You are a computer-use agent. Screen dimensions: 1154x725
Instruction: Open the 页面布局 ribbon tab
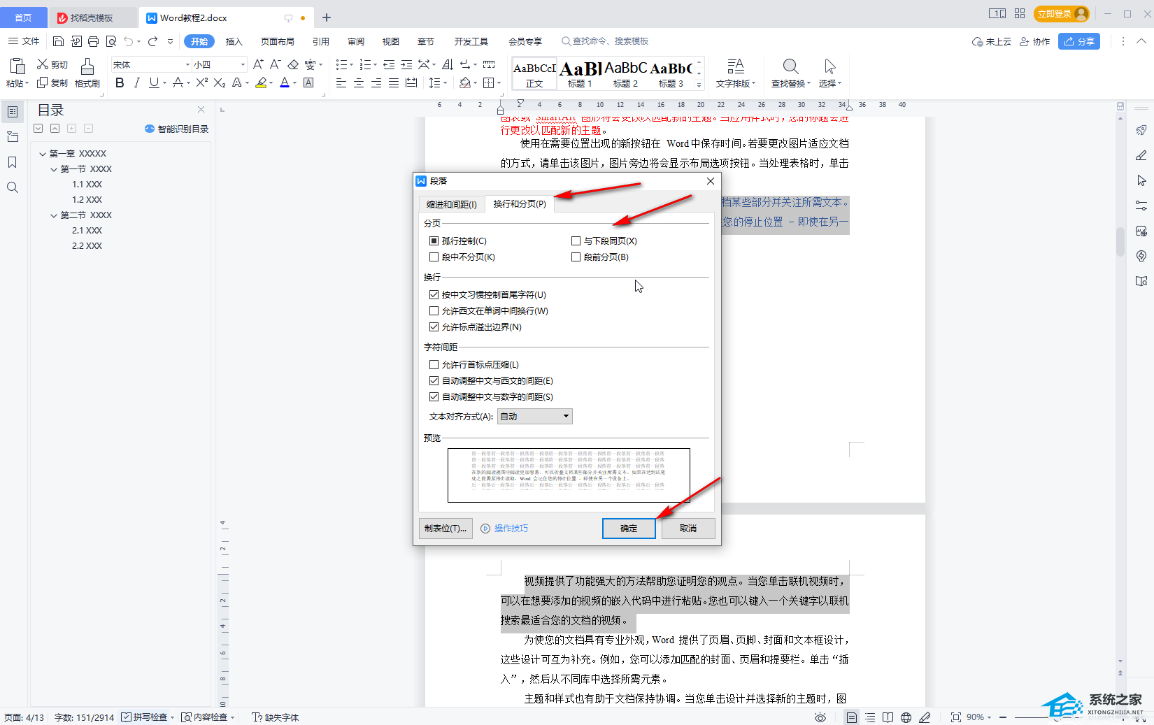(x=278, y=41)
